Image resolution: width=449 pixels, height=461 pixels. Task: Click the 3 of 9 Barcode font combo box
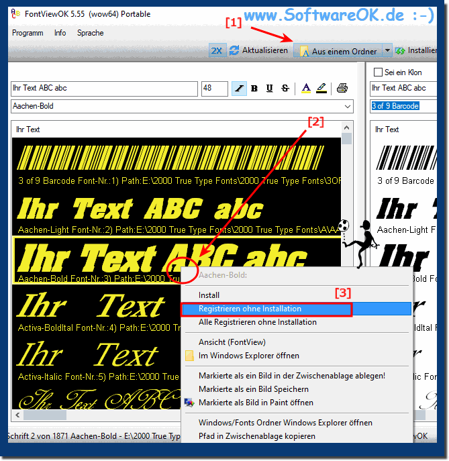click(x=403, y=106)
